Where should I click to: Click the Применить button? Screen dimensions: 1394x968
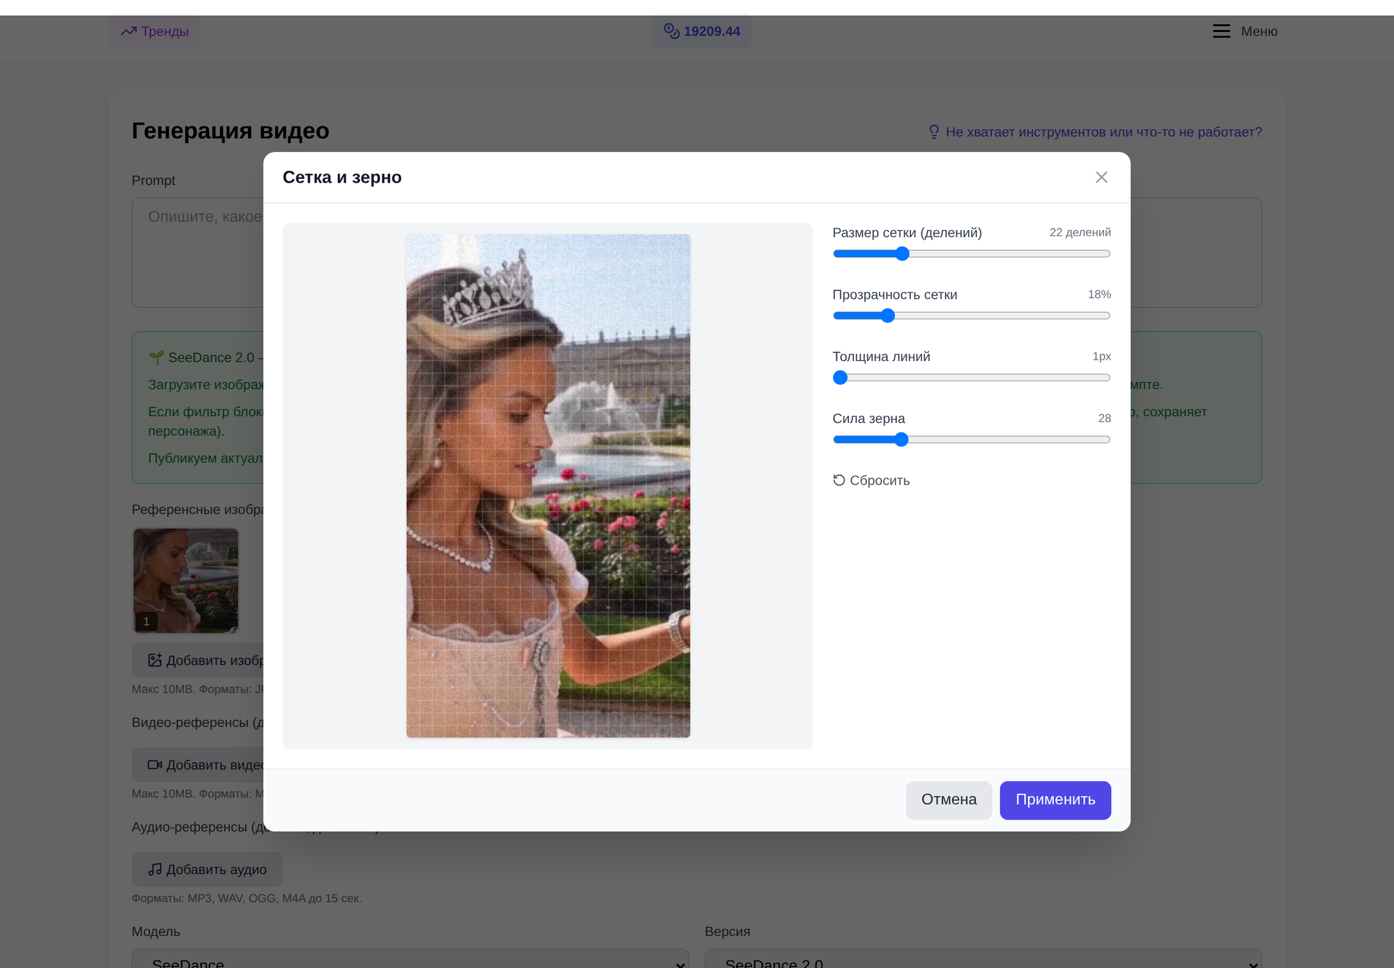point(1055,799)
